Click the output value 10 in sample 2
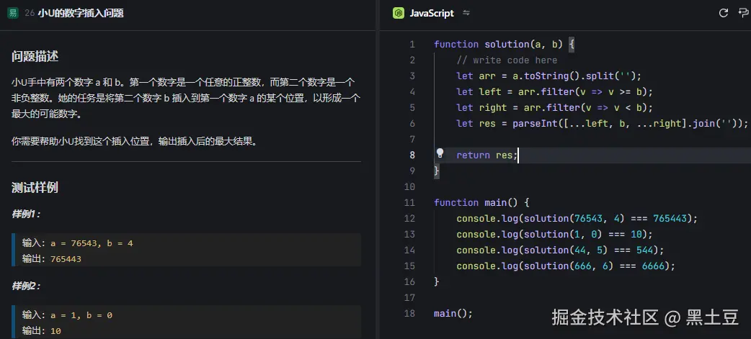The width and height of the screenshot is (751, 339). [x=55, y=331]
